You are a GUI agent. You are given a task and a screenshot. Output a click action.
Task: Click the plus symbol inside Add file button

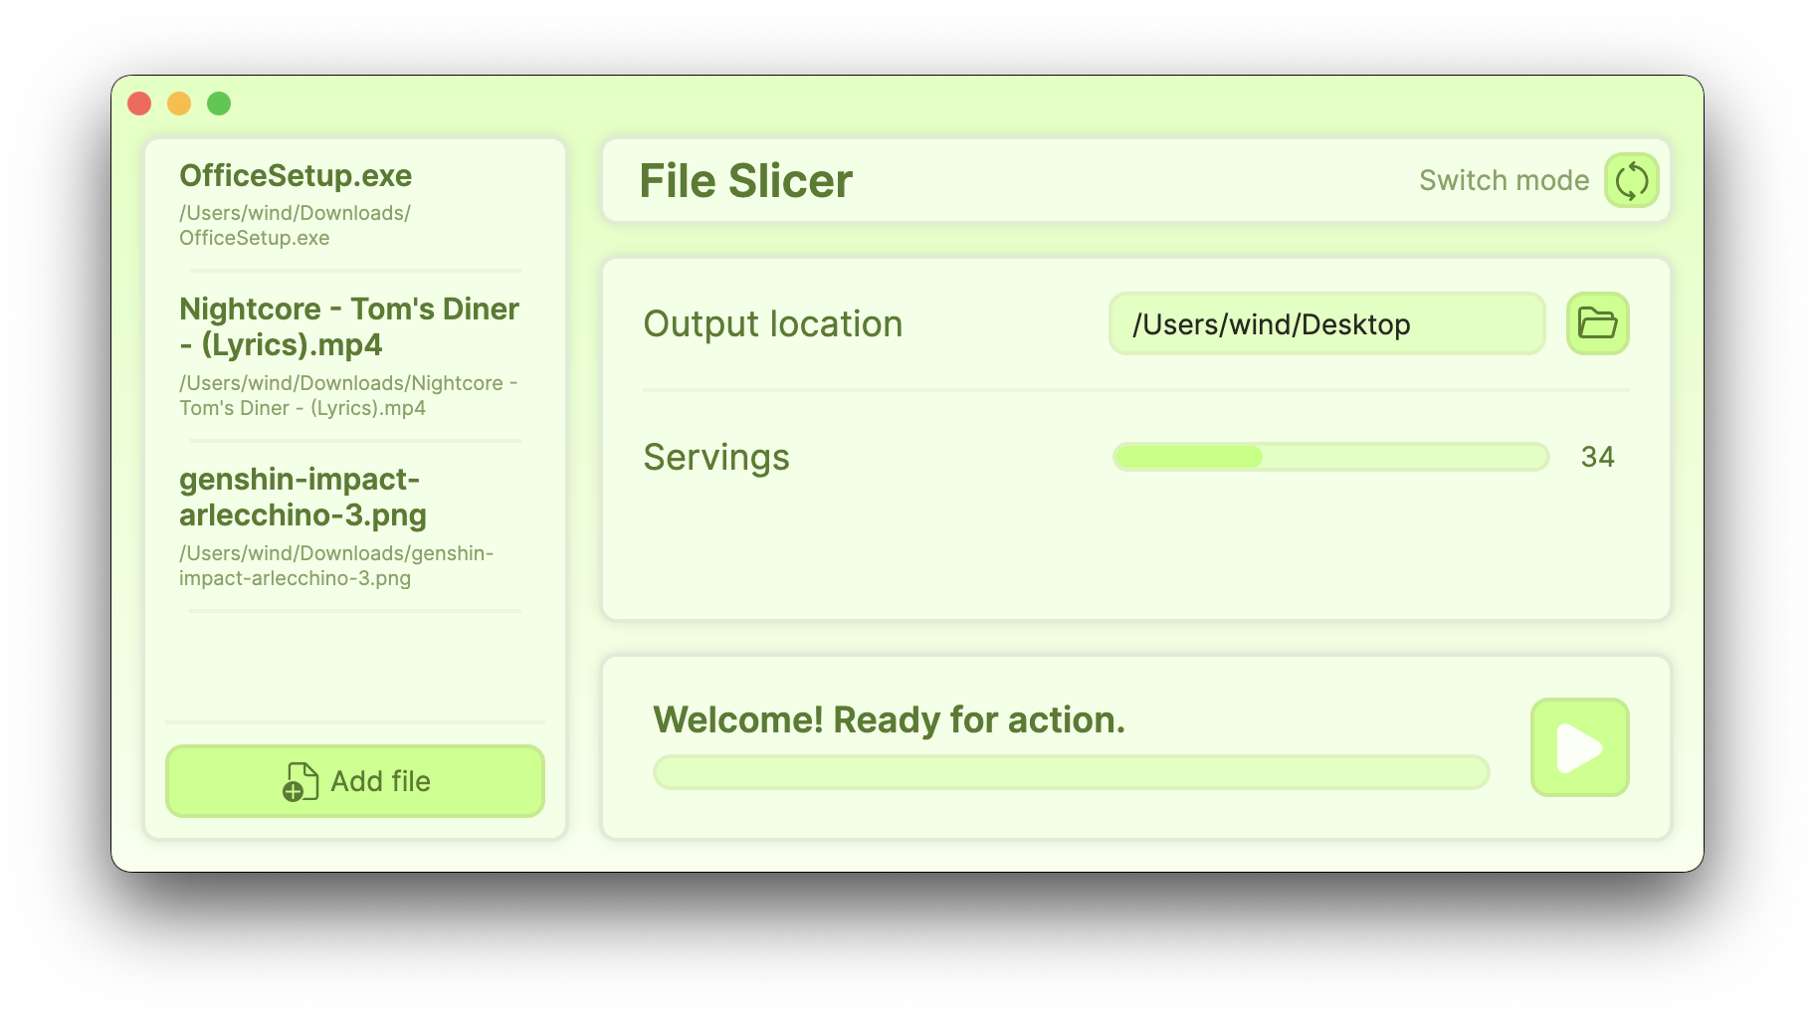tap(294, 791)
